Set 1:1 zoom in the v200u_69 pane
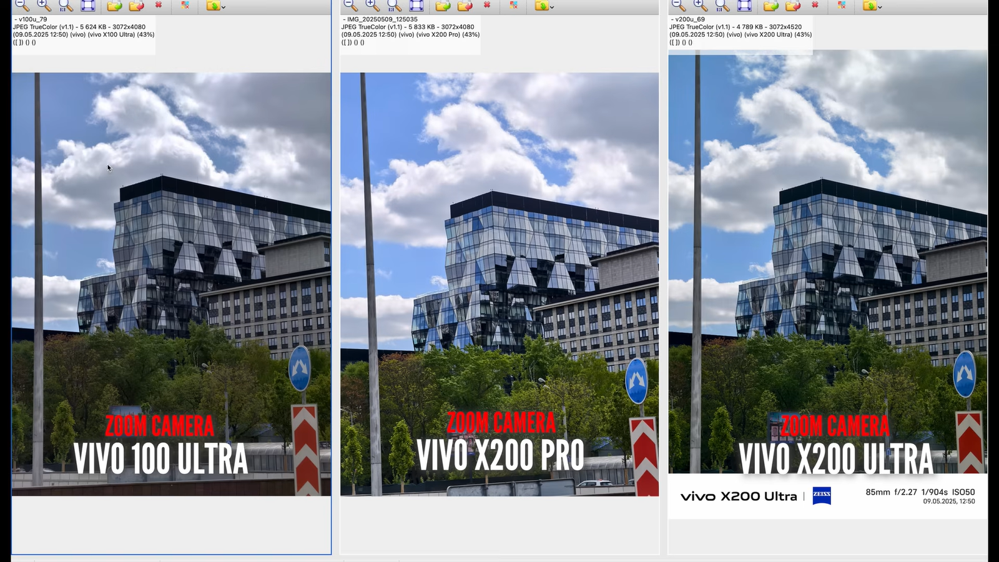Viewport: 999px width, 562px height. pos(722,6)
